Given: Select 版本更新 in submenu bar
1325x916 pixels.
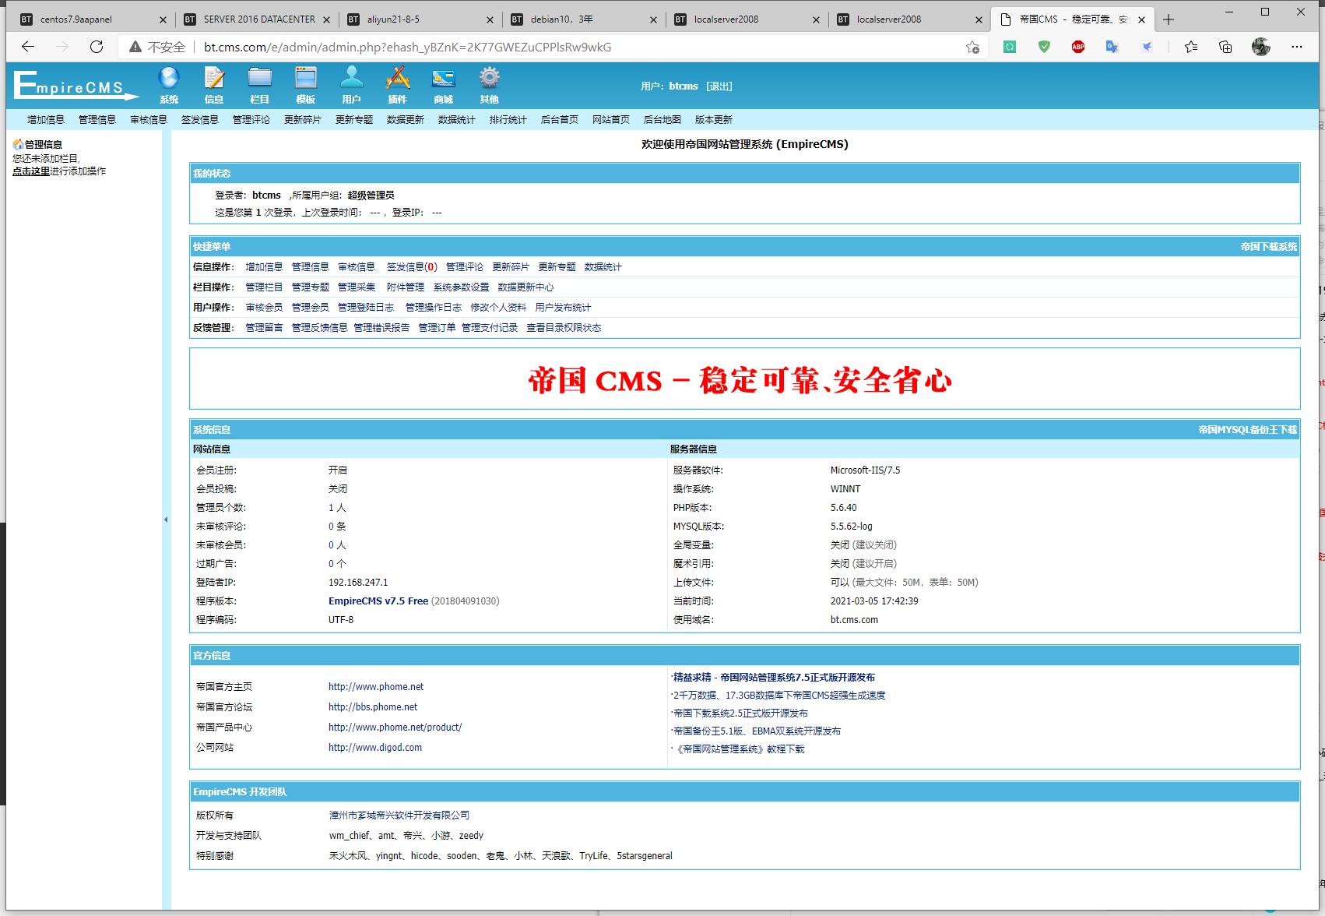Looking at the screenshot, I should [x=714, y=119].
